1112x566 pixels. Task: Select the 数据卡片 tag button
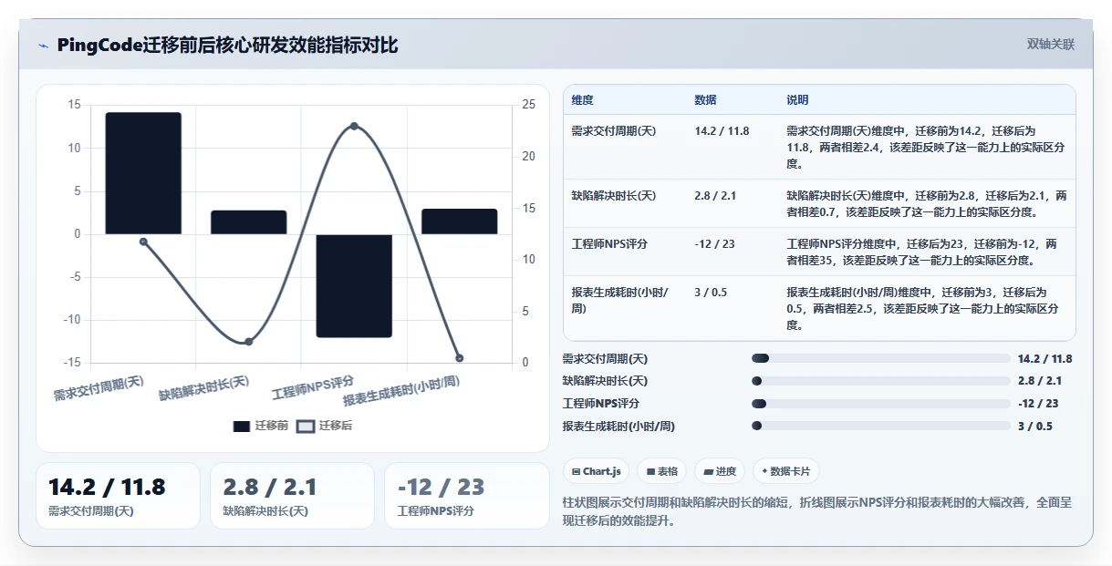(x=785, y=471)
